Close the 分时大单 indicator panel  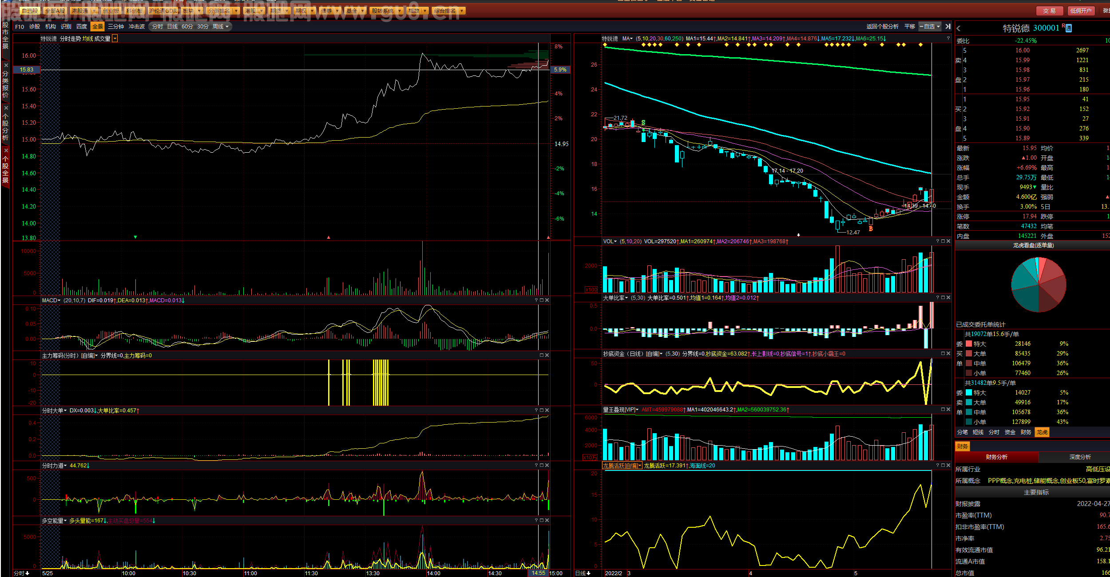point(547,411)
